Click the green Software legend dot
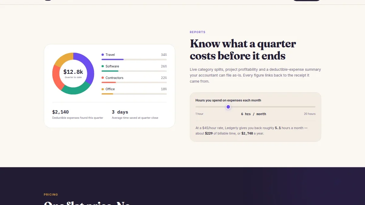 (103, 66)
